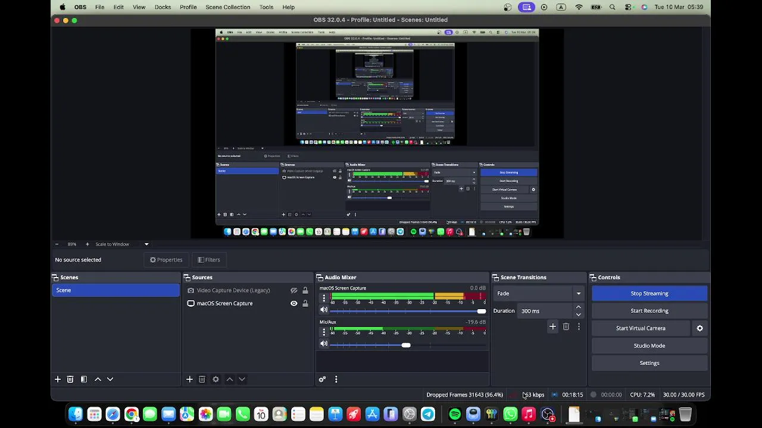This screenshot has height=428, width=762.
Task: Open Audio Mixer dock options menu
Action: point(336,379)
